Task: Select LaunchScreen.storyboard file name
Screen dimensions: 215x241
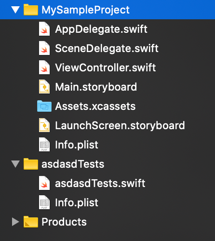Action: (120, 126)
